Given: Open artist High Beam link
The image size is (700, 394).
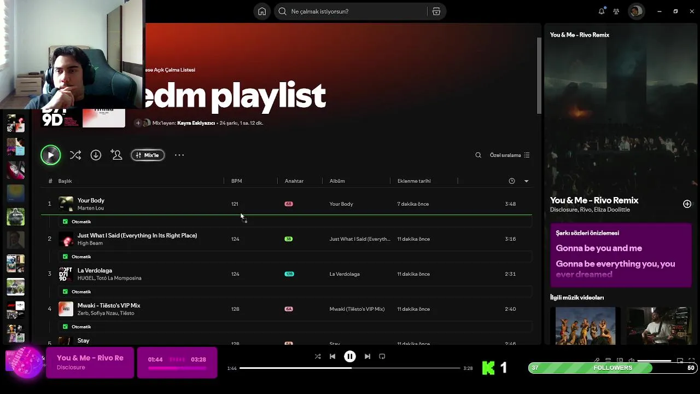Looking at the screenshot, I should click(90, 244).
